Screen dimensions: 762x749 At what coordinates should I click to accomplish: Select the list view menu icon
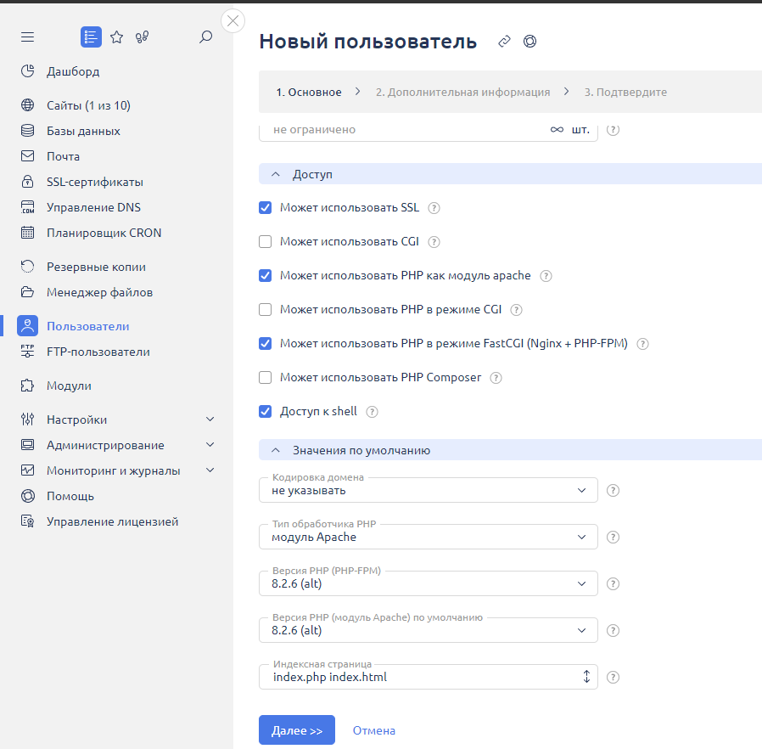click(91, 37)
